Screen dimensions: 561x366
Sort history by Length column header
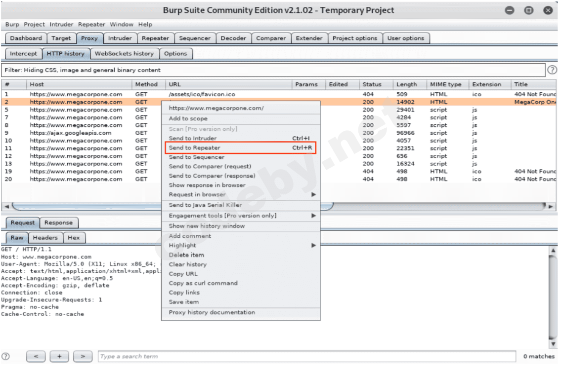point(410,84)
